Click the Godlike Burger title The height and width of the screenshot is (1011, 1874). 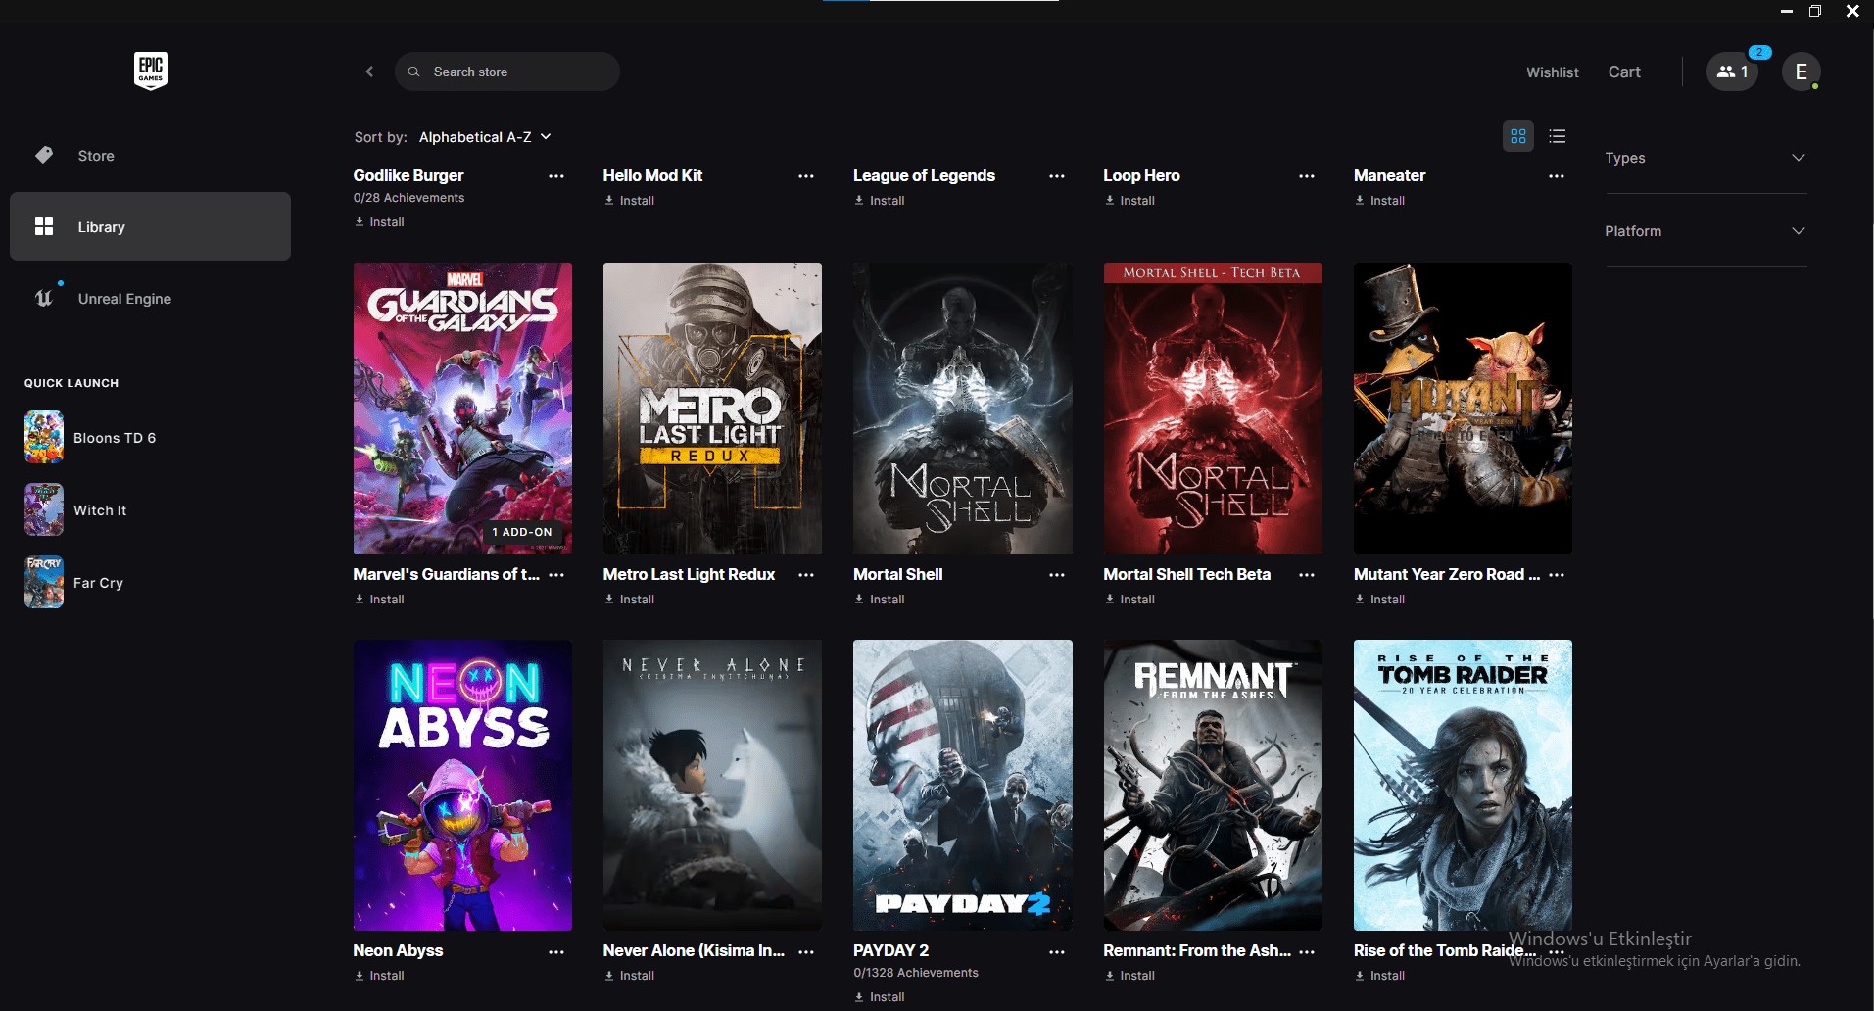coord(408,175)
